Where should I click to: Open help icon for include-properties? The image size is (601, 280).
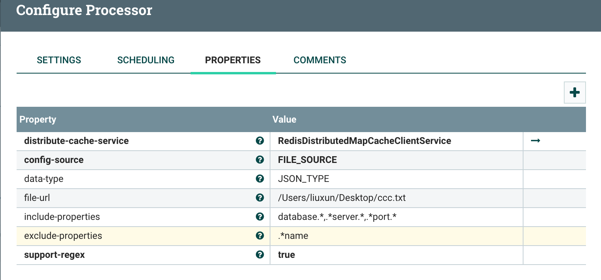[x=260, y=217]
